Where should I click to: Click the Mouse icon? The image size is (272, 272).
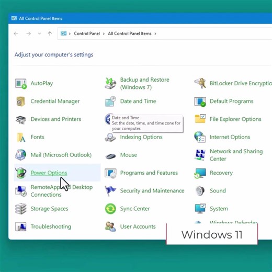[110, 156]
